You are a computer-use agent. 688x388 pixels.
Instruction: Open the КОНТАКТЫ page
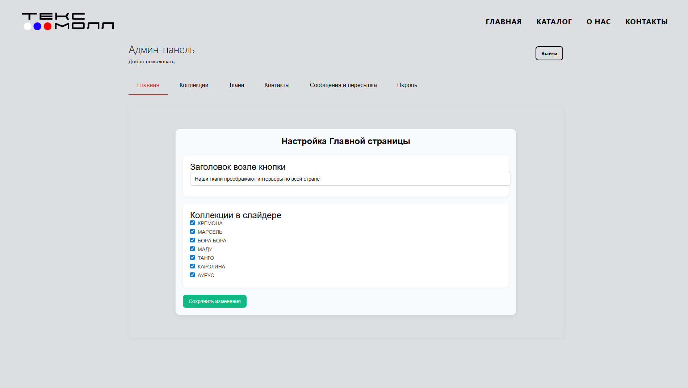(x=646, y=22)
